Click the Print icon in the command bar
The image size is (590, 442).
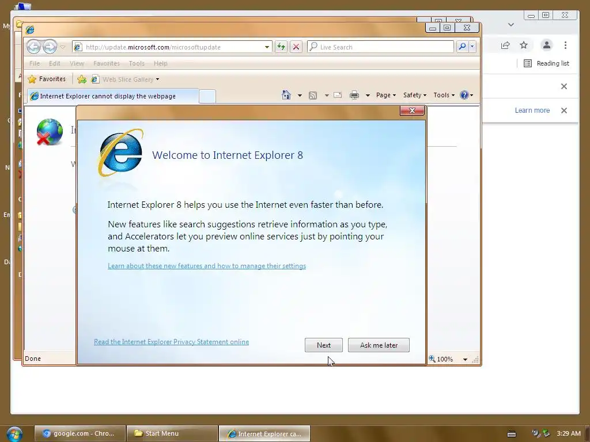[x=354, y=95]
